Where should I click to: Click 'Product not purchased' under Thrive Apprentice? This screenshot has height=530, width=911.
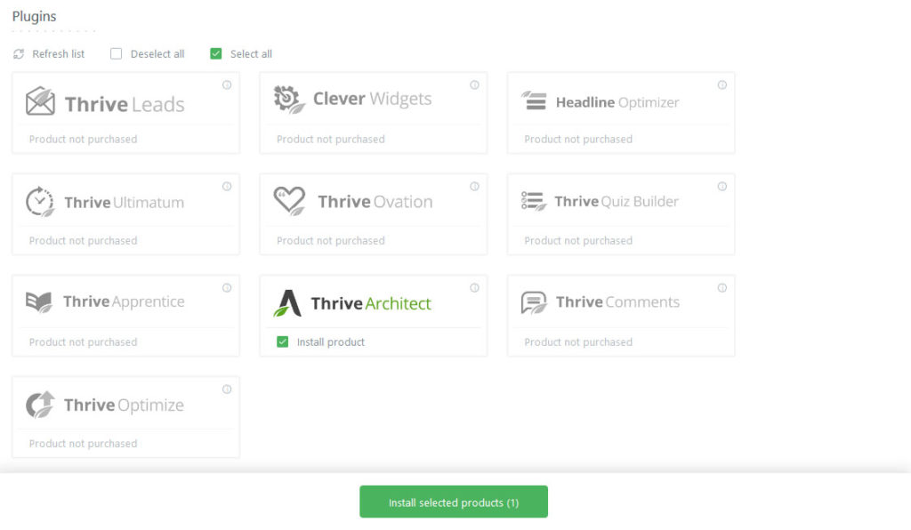(x=83, y=342)
